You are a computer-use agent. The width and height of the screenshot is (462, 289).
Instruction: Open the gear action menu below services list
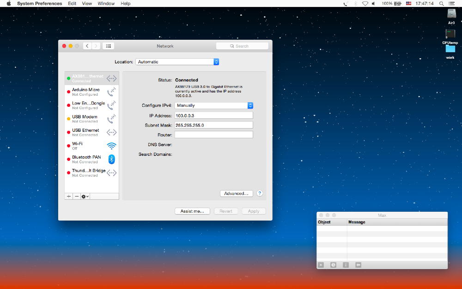[x=85, y=197]
